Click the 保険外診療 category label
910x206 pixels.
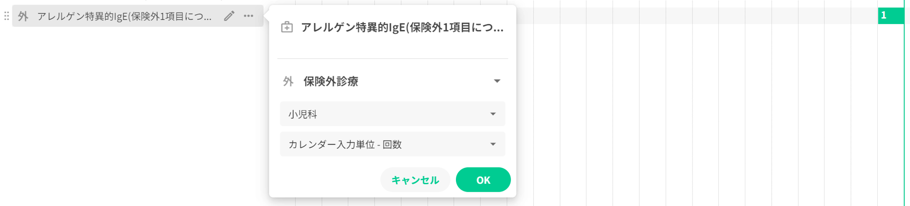click(331, 81)
